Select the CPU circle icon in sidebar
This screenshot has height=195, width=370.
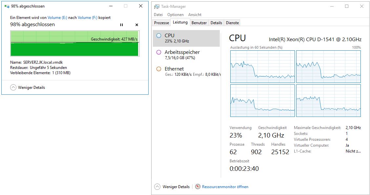(159, 36)
